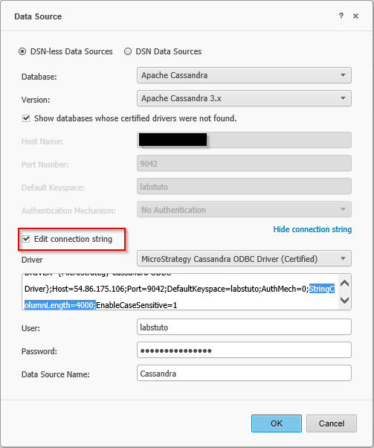Confirm with the OK button

tap(277, 423)
